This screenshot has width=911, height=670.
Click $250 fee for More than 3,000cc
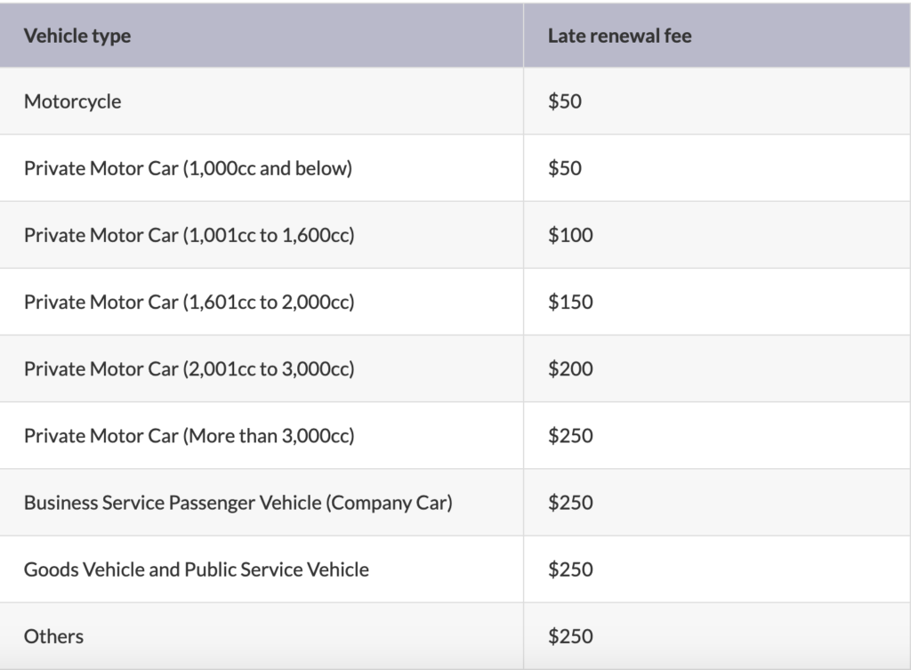click(x=570, y=435)
